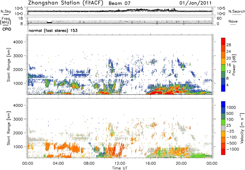245x170 pixels.
Task: Click the Power [dB] colorbar title
Action: click(x=234, y=65)
